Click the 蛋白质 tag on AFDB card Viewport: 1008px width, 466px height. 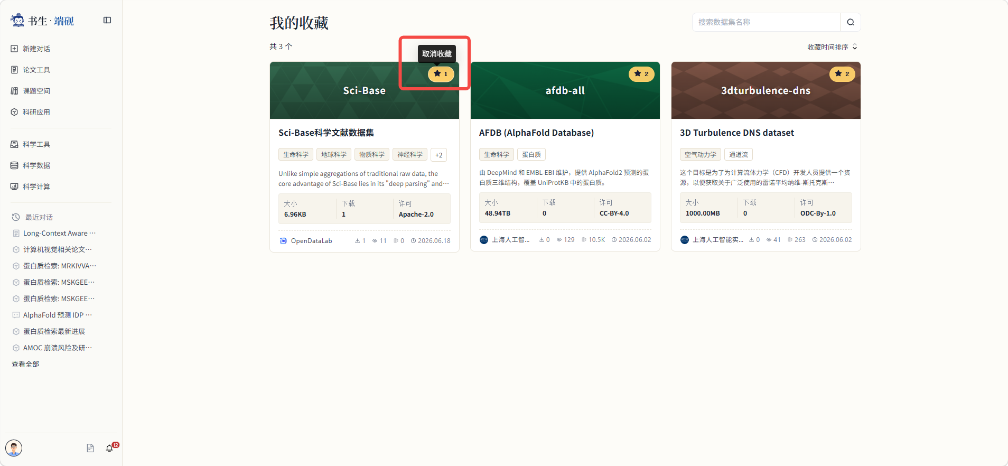531,155
